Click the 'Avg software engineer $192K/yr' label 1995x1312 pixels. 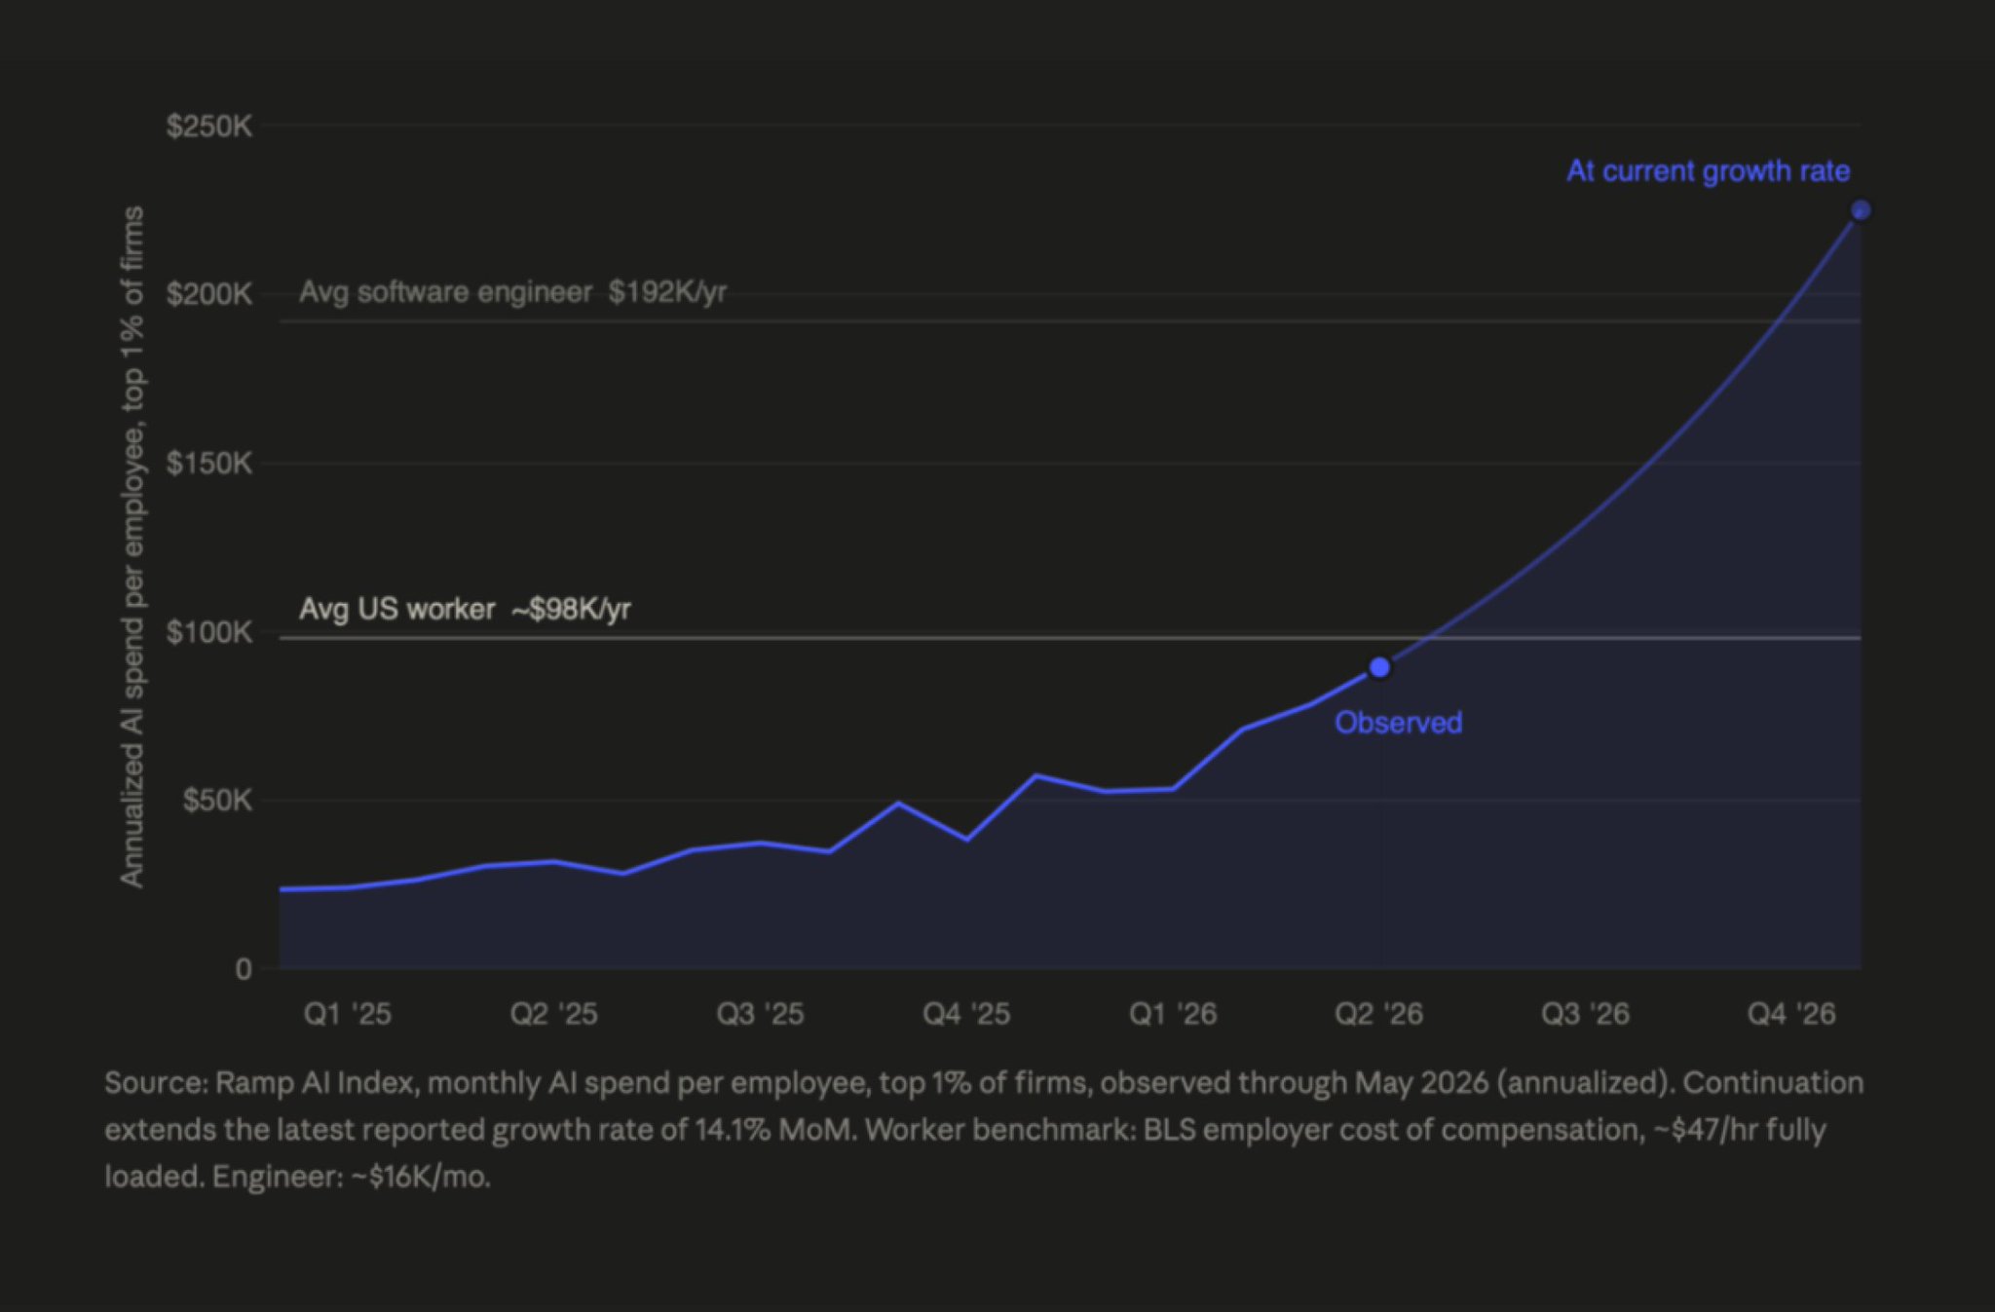pyautogui.click(x=513, y=292)
